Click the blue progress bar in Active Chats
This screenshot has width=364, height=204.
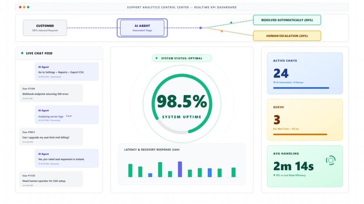[301, 88]
